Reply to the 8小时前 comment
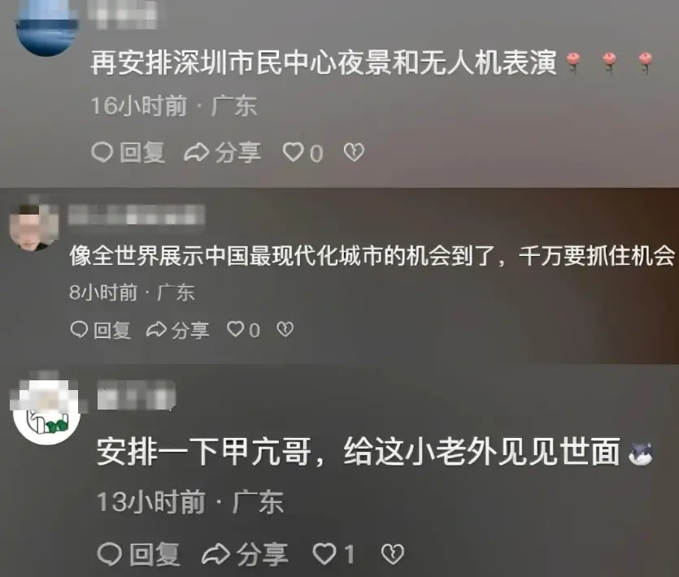 101,330
